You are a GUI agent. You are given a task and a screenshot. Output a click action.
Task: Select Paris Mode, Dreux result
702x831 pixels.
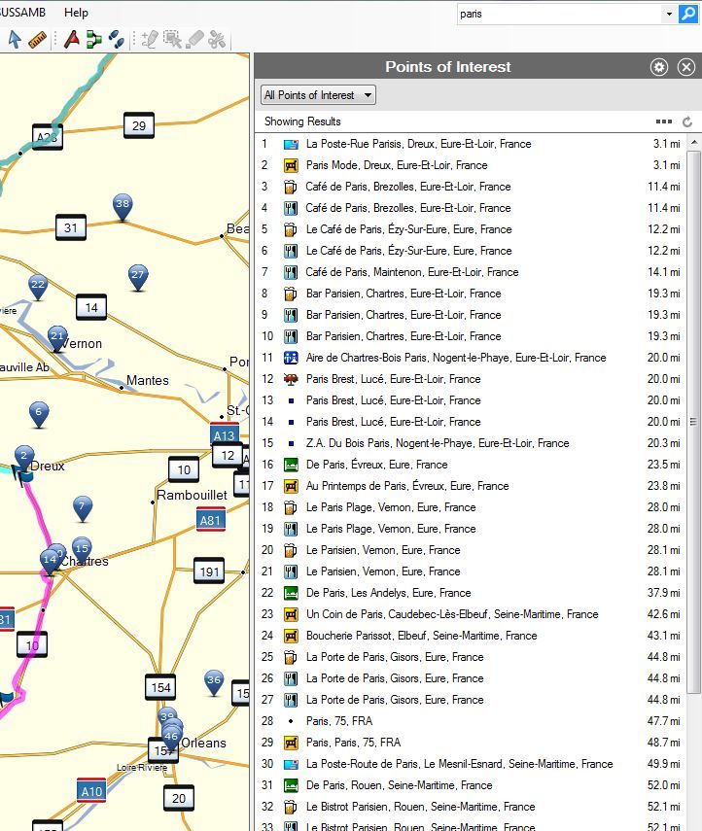point(397,165)
